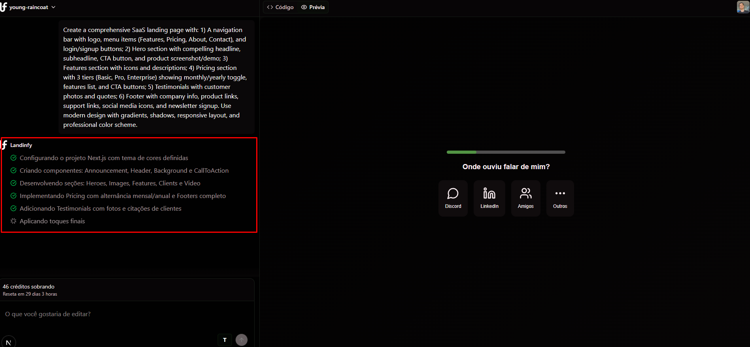This screenshot has width=750, height=347.
Task: Click the checkmark beside 'Criando componentes' step
Action: 13,171
